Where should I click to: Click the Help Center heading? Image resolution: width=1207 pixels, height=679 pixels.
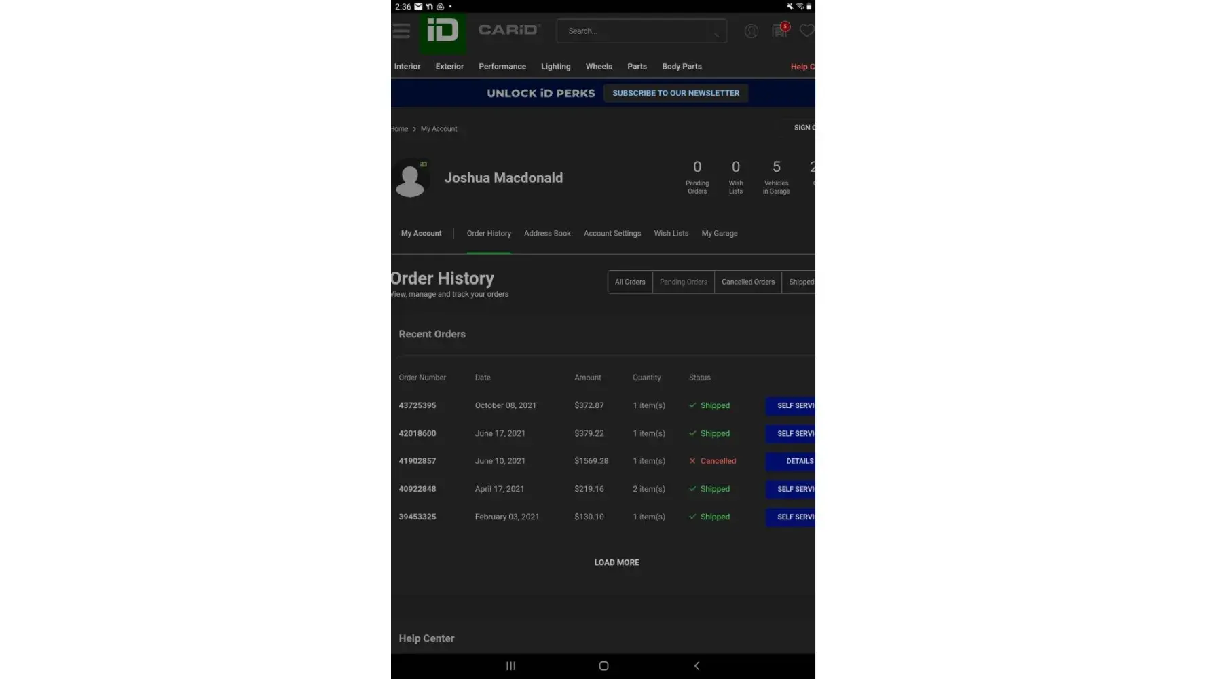[x=426, y=638]
